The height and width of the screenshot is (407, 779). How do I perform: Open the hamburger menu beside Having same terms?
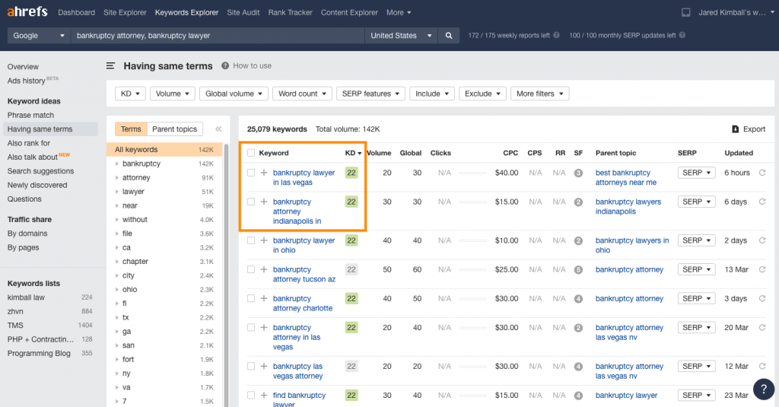click(x=111, y=65)
